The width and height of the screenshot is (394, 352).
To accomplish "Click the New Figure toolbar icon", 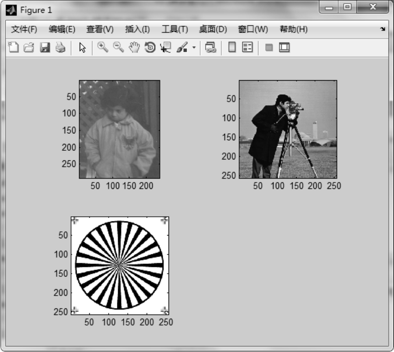I will 14,47.
